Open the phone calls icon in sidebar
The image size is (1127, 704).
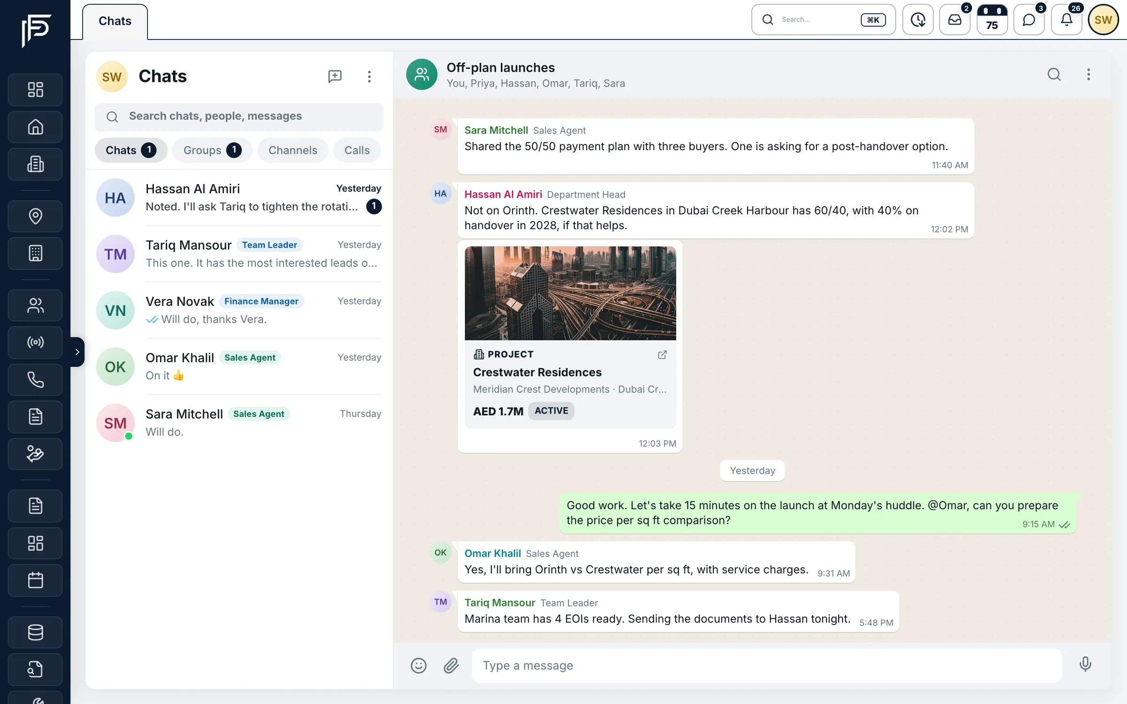tap(35, 379)
